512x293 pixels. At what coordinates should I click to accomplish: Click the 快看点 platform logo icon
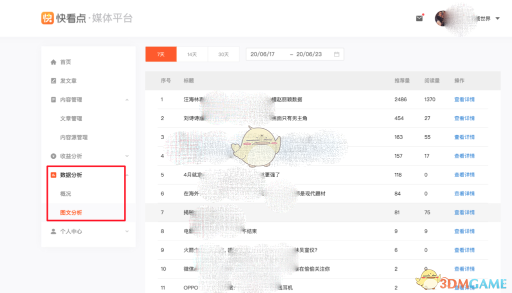pos(46,18)
